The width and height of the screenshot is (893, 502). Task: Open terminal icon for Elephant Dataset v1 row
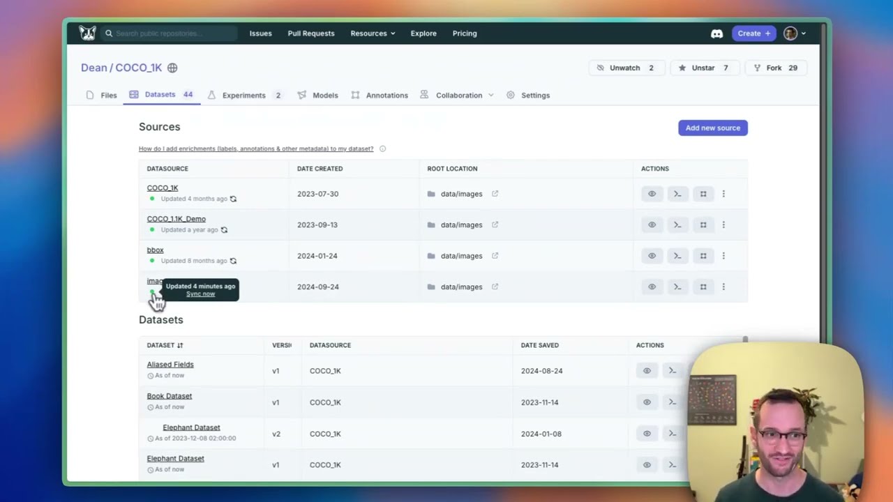coord(673,465)
